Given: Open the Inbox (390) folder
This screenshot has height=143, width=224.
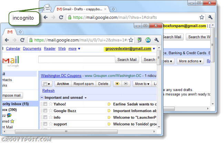Looking at the screenshot, I should (x=9, y=110).
